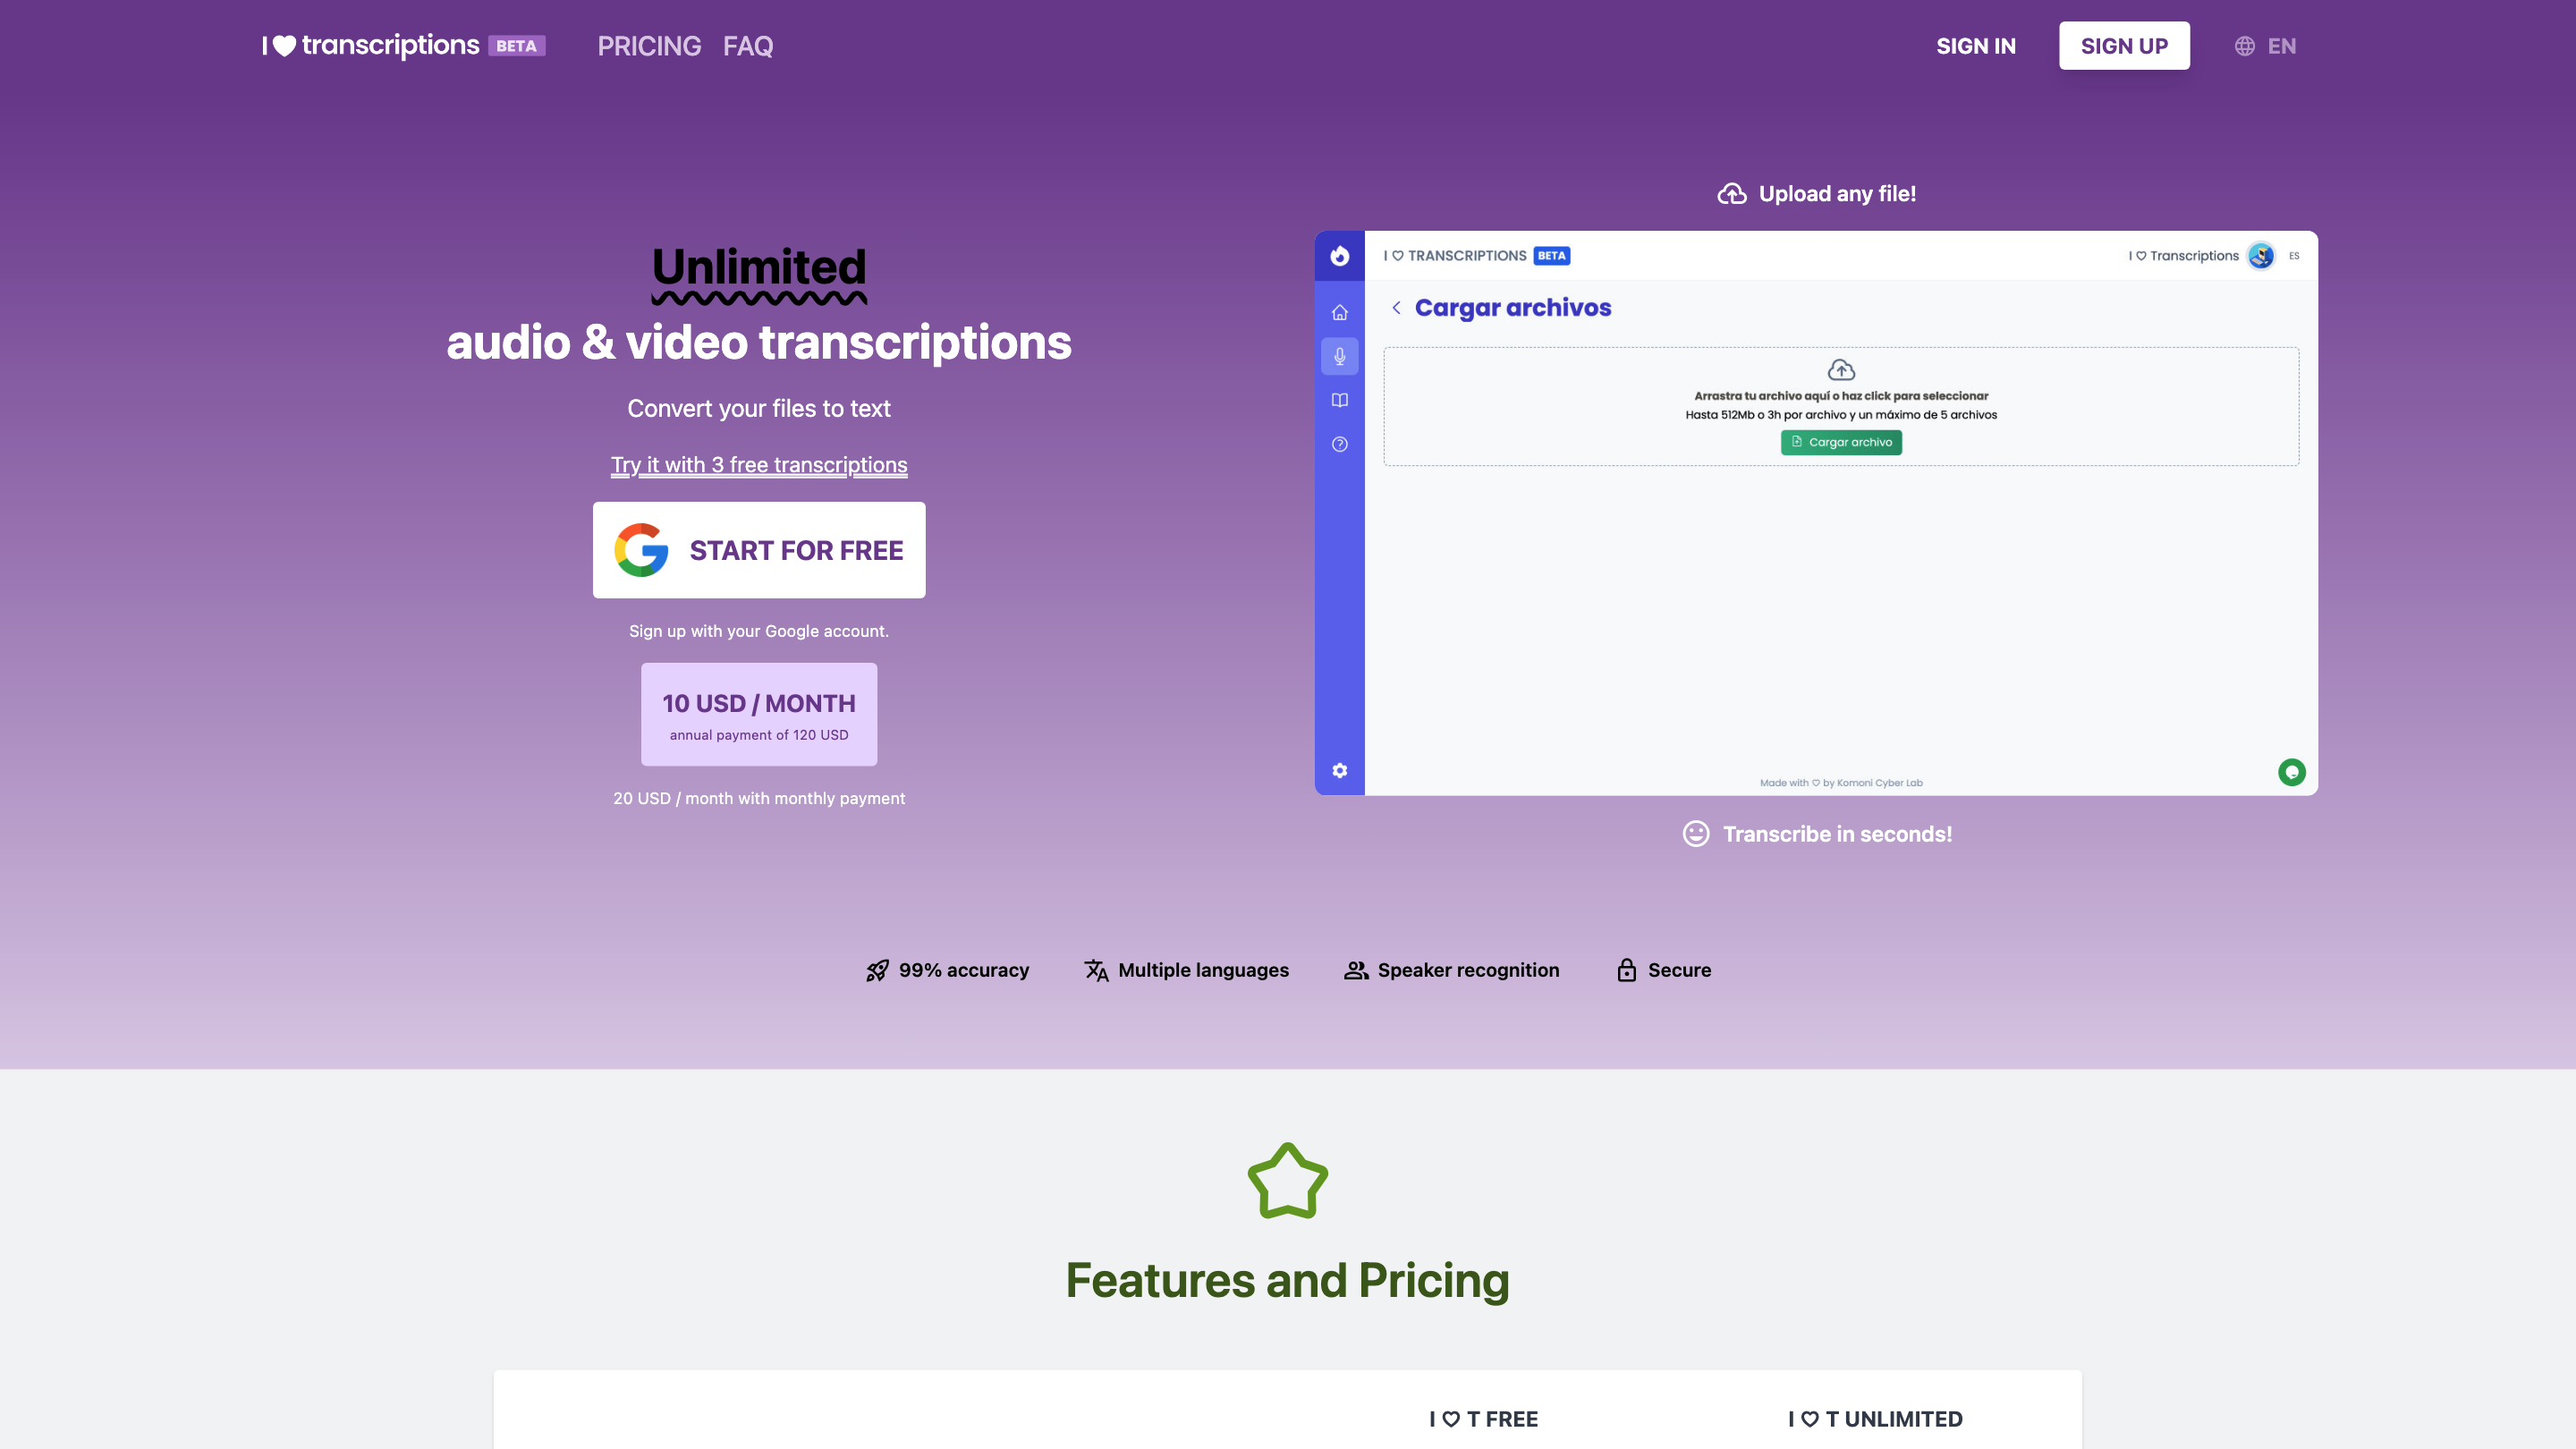Click the SIGN UP button
Viewport: 2576px width, 1449px height.
pos(2123,46)
